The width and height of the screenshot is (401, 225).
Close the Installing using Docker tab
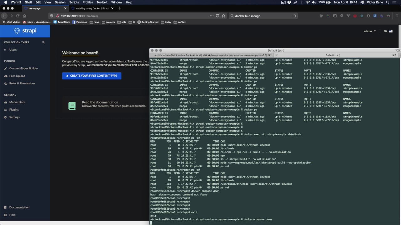[112, 8]
